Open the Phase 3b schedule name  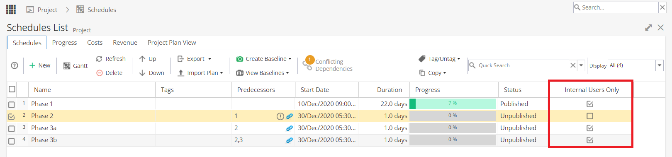pos(44,140)
